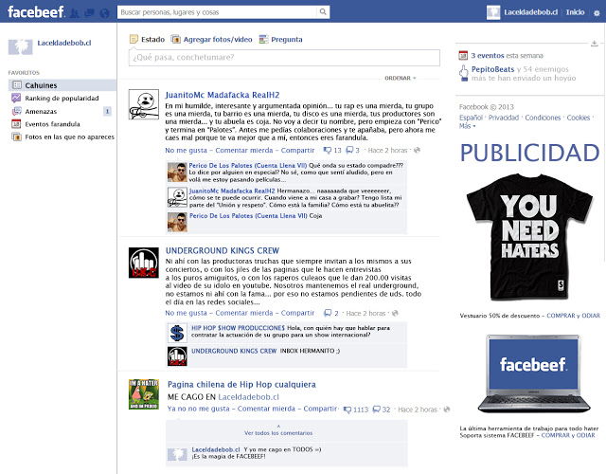This screenshot has width=606, height=474.
Task: Click the search magnifier button
Action: click(x=323, y=12)
